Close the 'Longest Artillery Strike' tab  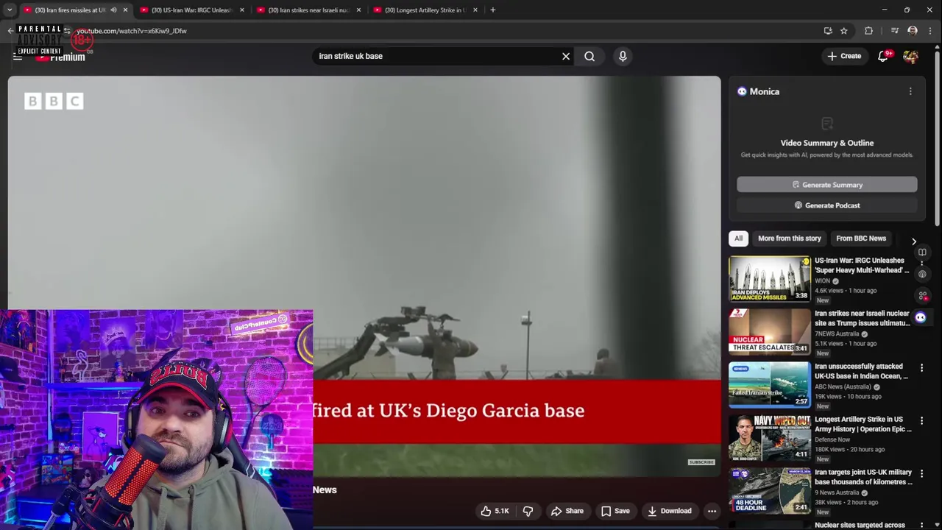point(475,10)
